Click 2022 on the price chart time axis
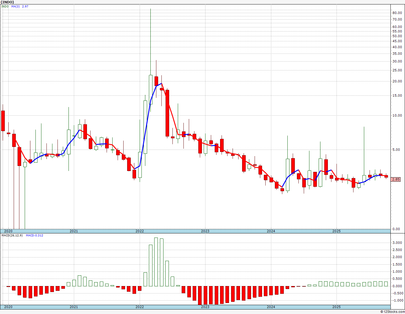The image size is (405, 314). coord(140,231)
